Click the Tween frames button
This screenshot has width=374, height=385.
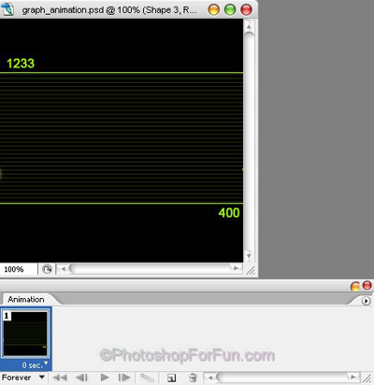[x=147, y=378]
